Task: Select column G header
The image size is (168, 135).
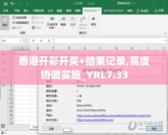Action: (116, 48)
